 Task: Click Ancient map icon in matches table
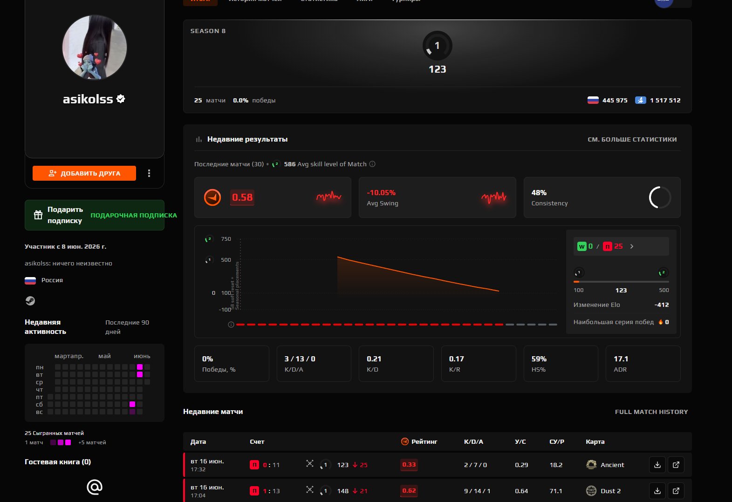[591, 465]
